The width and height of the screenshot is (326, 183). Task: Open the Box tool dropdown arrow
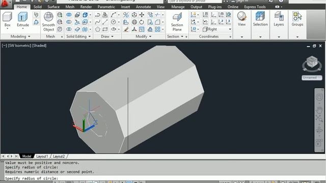(x=7, y=28)
